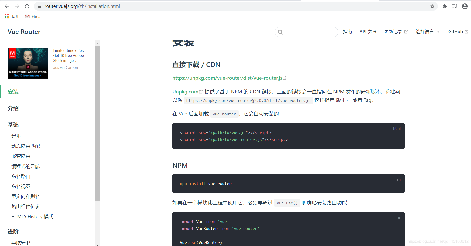Click the script src vue-router.js code line
Image resolution: width=471 pixels, height=246 pixels.
[234, 139]
